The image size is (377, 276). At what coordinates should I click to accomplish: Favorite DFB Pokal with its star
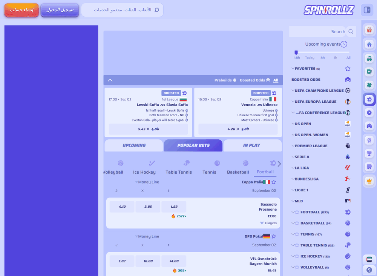point(274,236)
